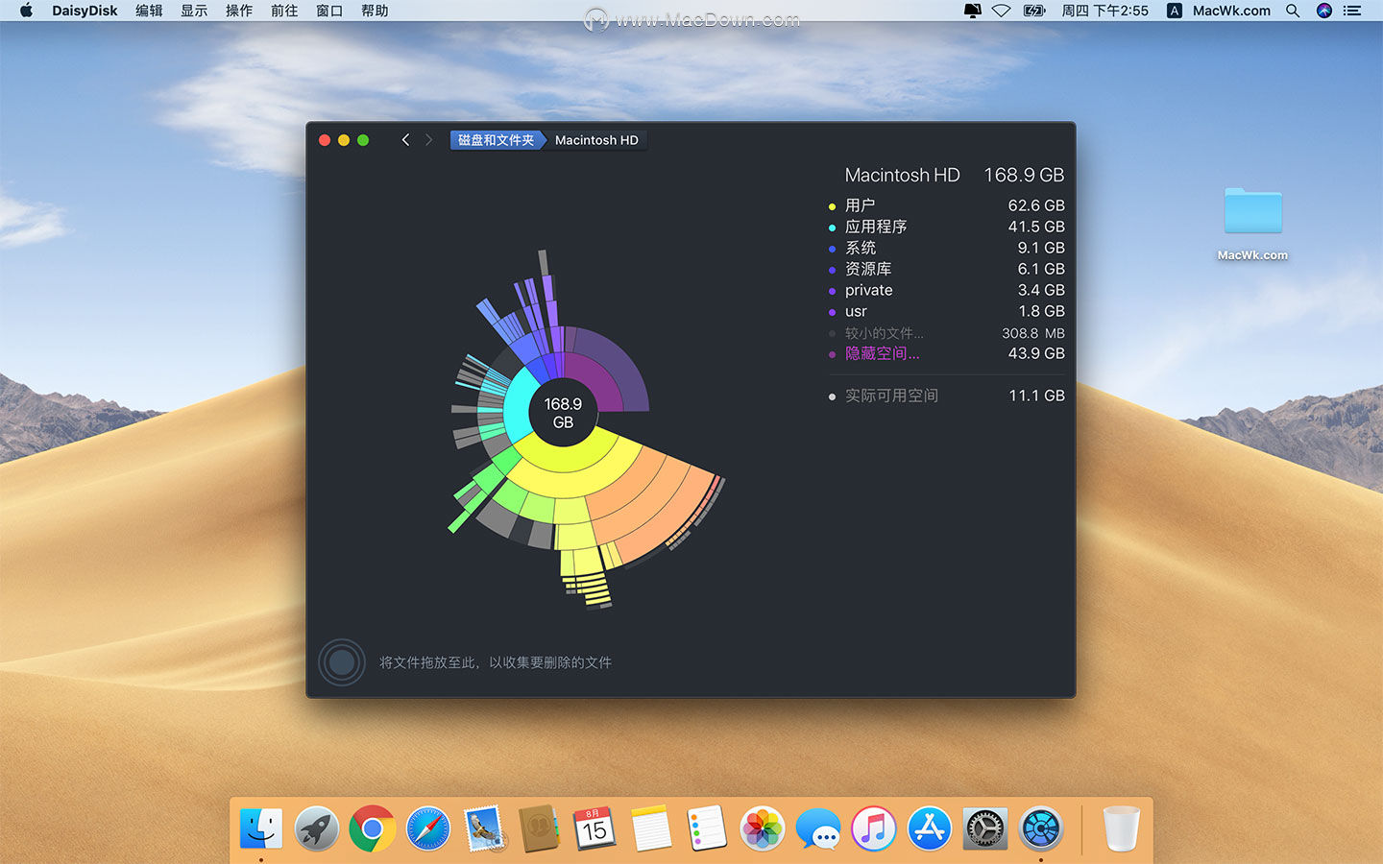Go back with the left chevron
Image resolution: width=1383 pixels, height=864 pixels.
point(405,140)
